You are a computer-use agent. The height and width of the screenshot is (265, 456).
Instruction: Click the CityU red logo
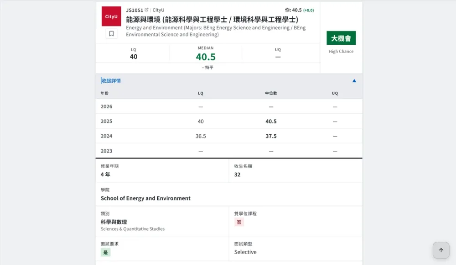click(111, 16)
